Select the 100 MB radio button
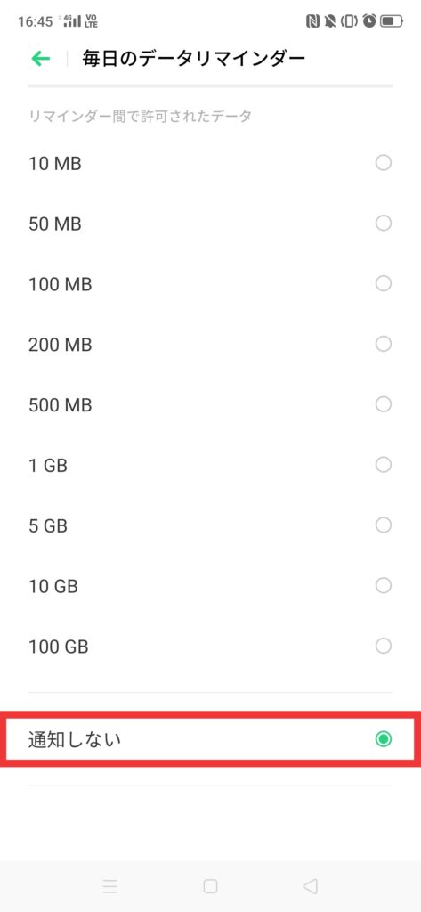 pos(384,284)
